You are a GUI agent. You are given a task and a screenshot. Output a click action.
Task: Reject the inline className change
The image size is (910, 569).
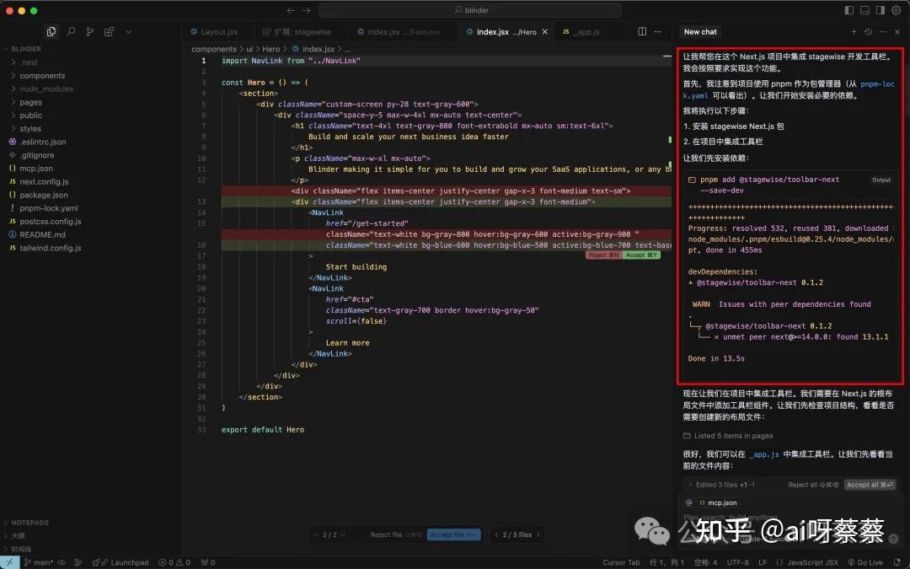pyautogui.click(x=603, y=255)
